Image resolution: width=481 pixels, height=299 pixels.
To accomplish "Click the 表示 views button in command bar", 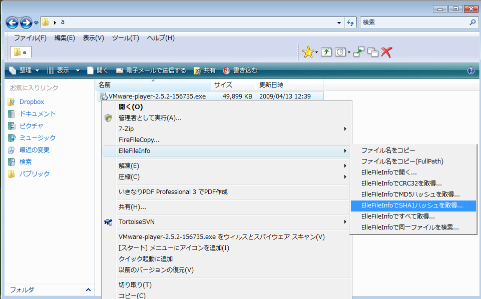I will coord(58,70).
